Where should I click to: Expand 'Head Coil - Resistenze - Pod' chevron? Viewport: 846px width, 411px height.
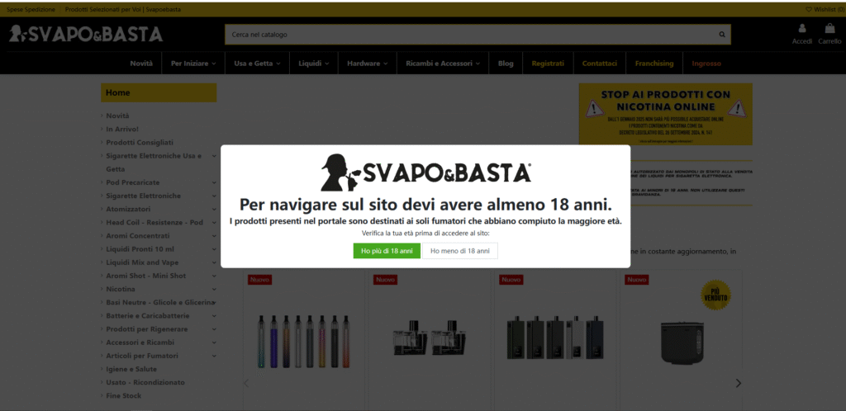[x=214, y=223]
